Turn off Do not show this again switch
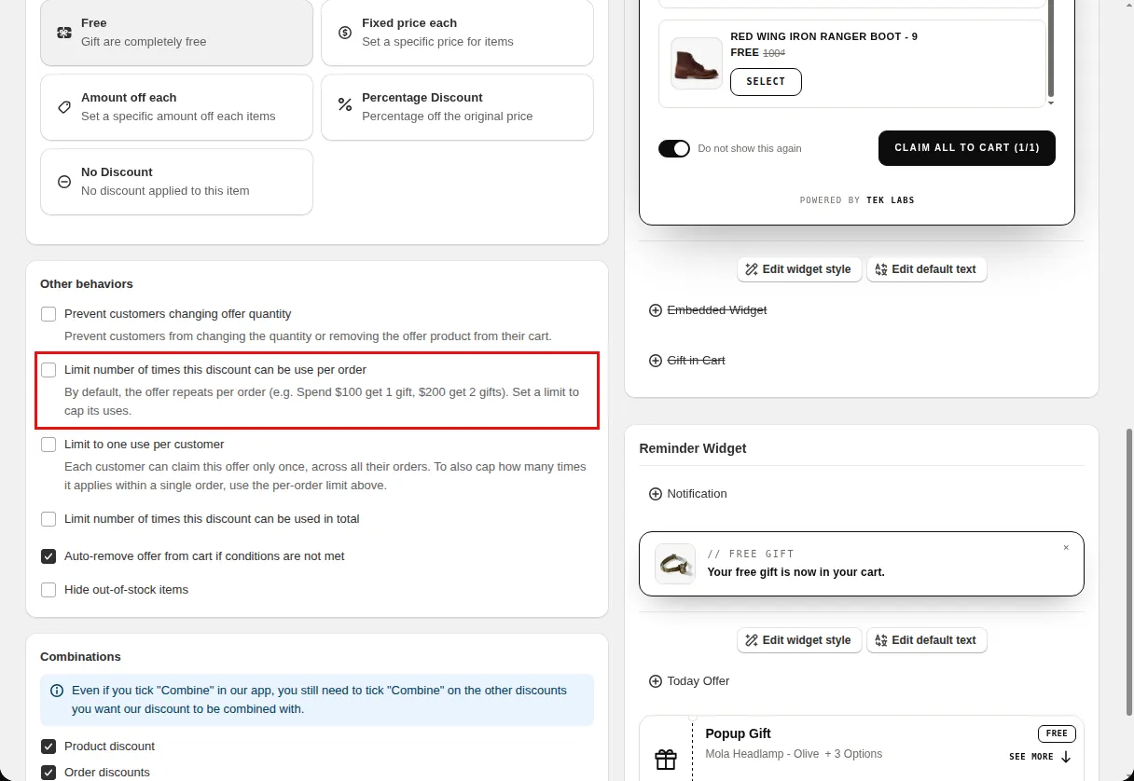The width and height of the screenshot is (1134, 781). (674, 148)
